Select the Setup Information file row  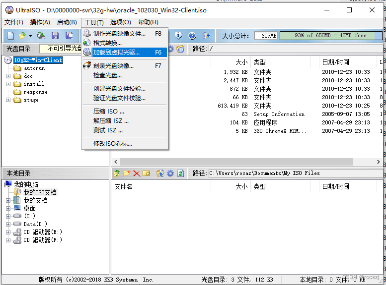point(247,114)
